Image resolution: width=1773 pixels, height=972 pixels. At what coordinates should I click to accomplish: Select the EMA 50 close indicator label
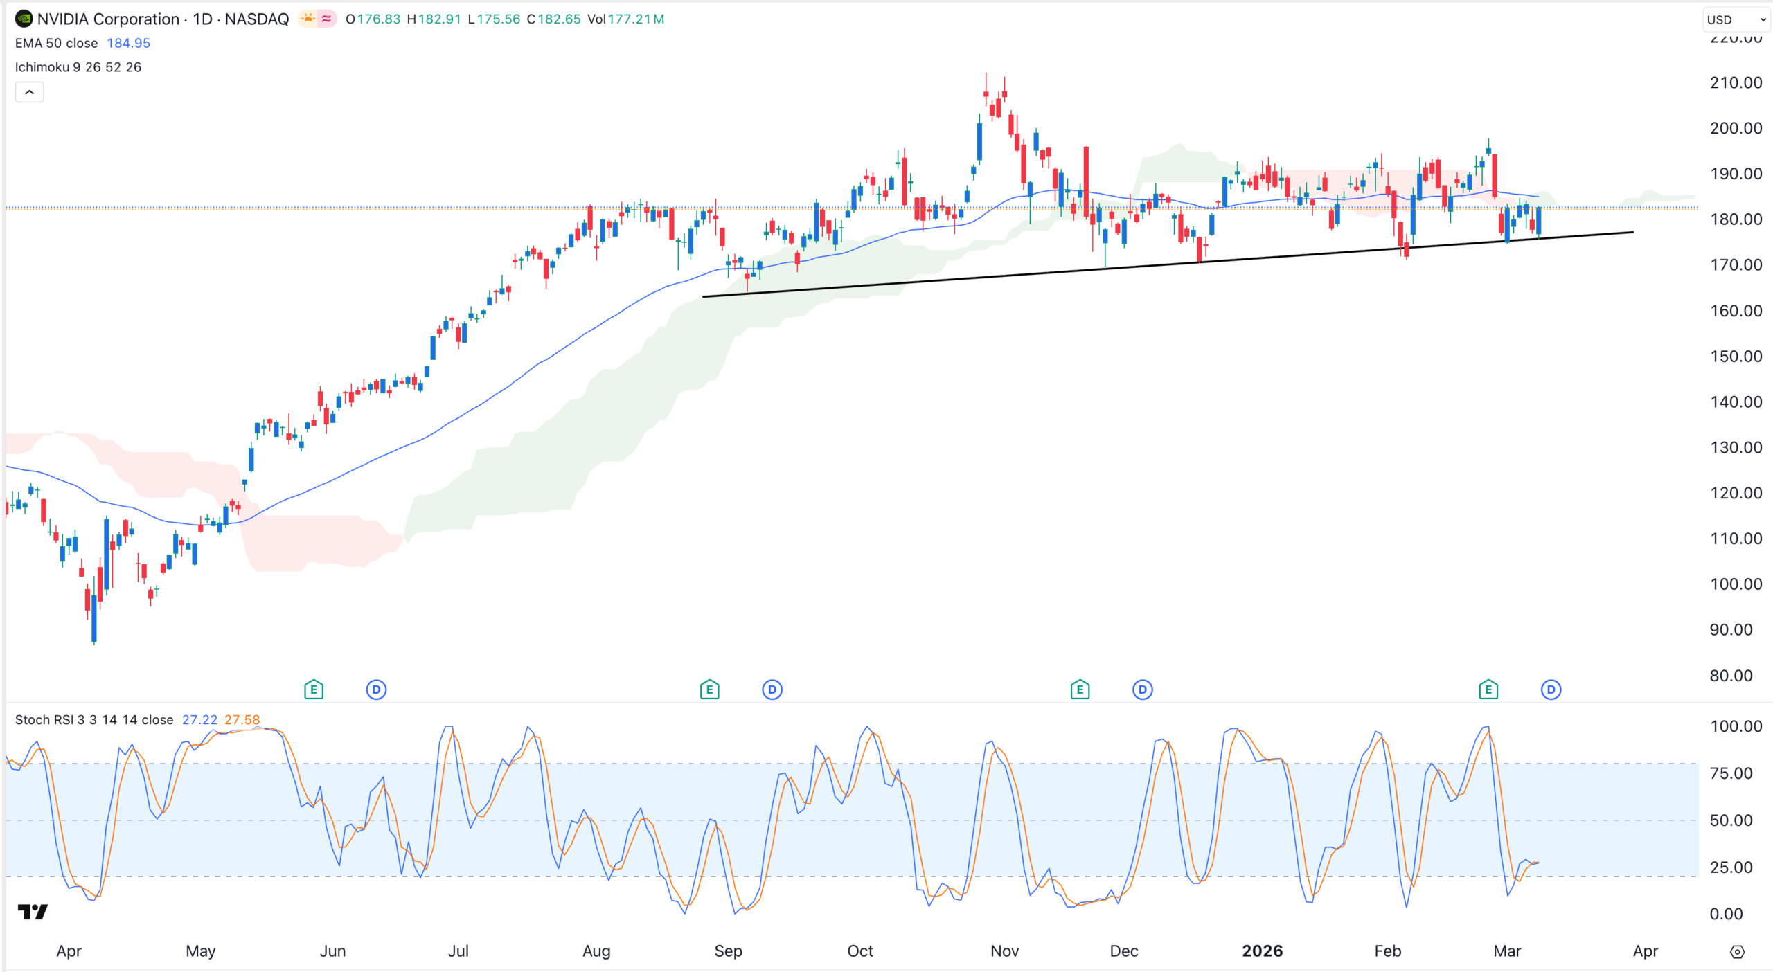(x=56, y=43)
